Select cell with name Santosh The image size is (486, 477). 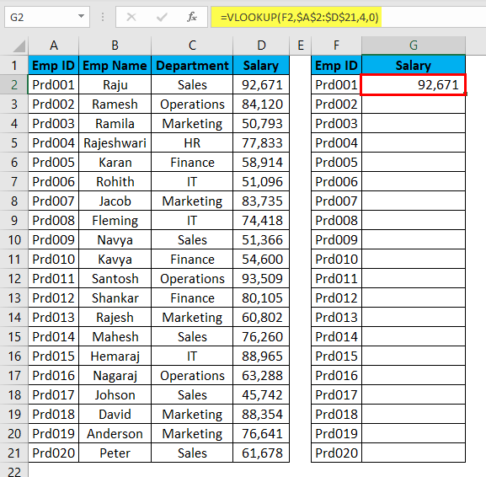pyautogui.click(x=115, y=278)
